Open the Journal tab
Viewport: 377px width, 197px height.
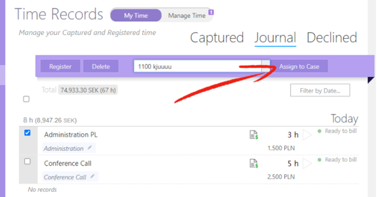[275, 38]
